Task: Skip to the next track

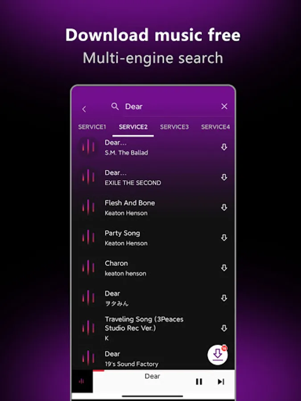Action: pos(221,381)
